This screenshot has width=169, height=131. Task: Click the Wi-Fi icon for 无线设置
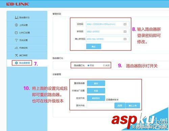[x=16, y=40]
